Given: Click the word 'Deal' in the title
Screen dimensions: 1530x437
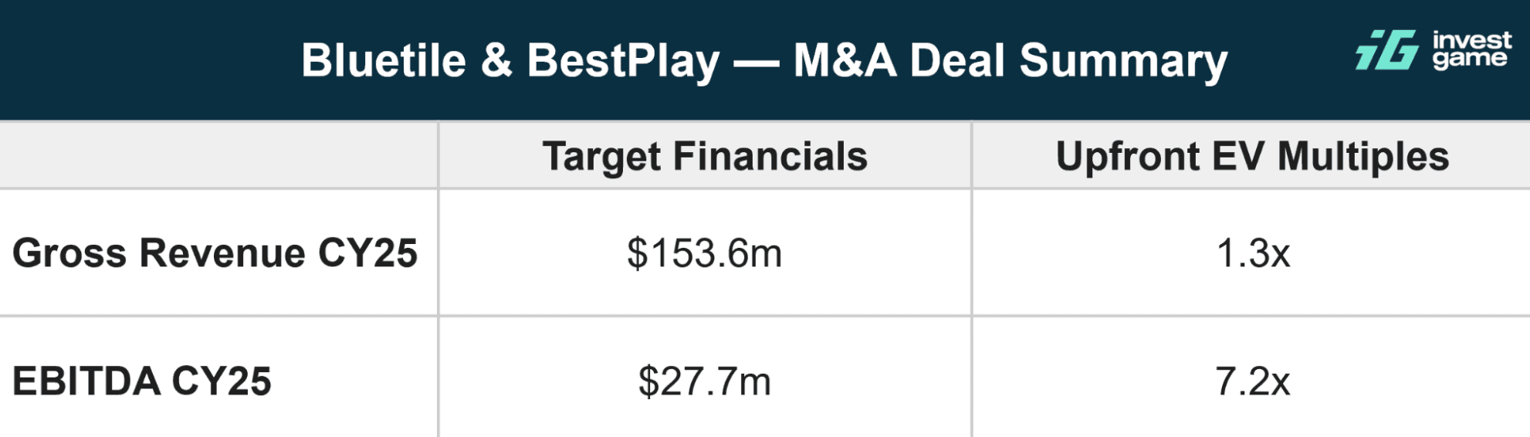Looking at the screenshot, I should pos(957,60).
